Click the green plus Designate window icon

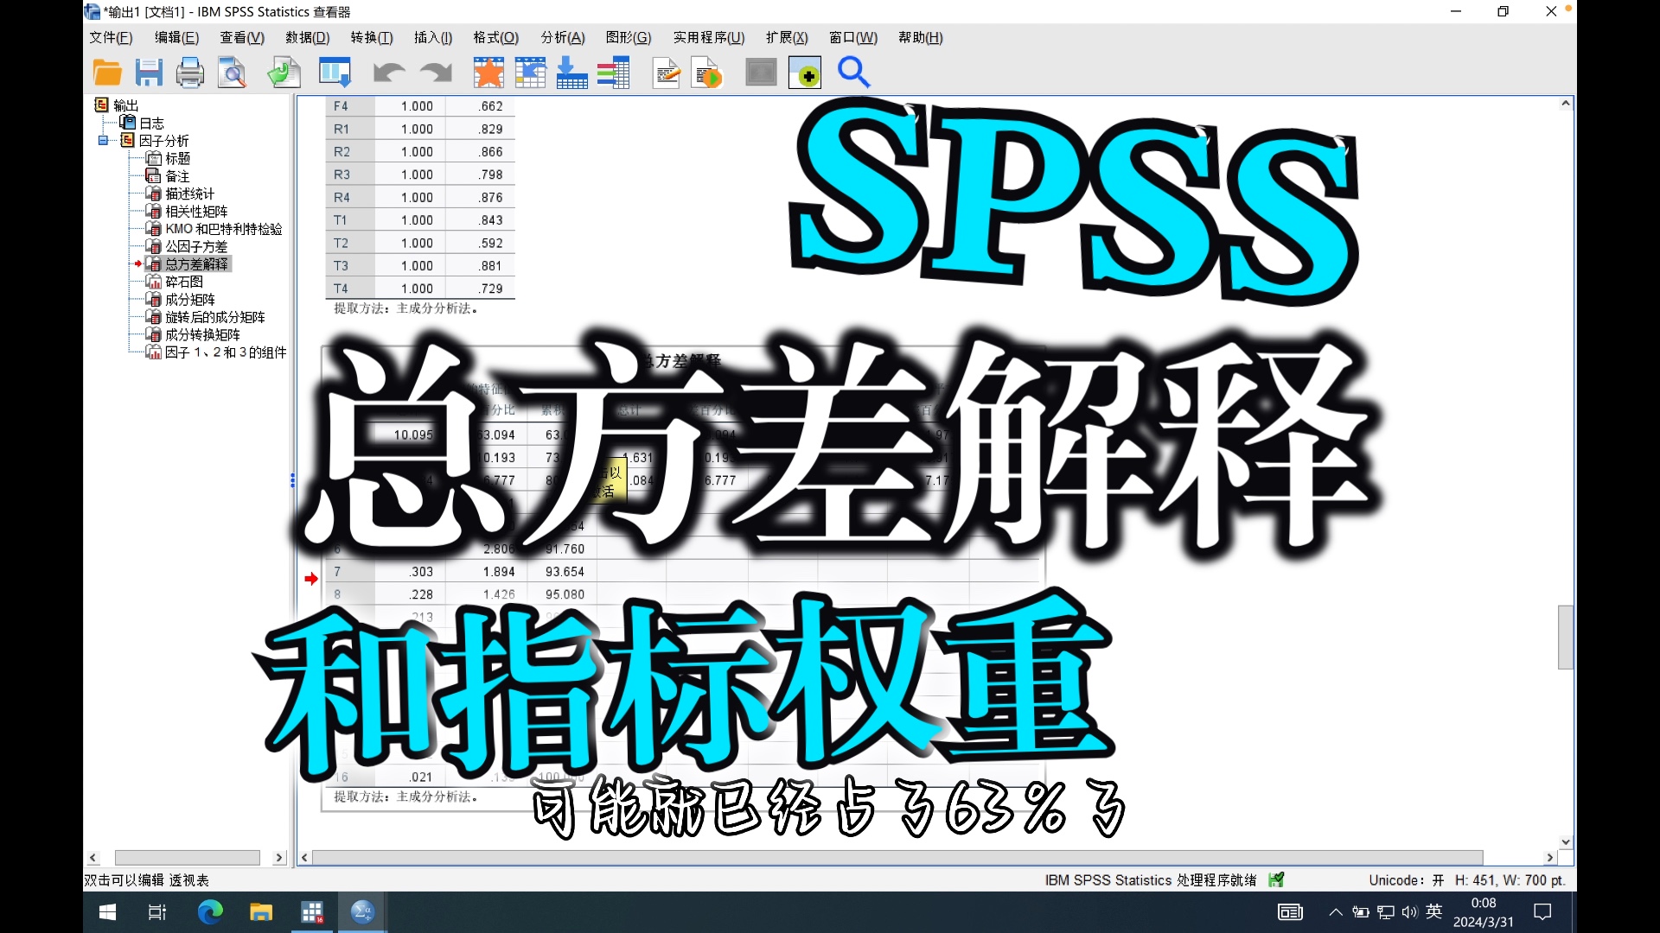(805, 73)
